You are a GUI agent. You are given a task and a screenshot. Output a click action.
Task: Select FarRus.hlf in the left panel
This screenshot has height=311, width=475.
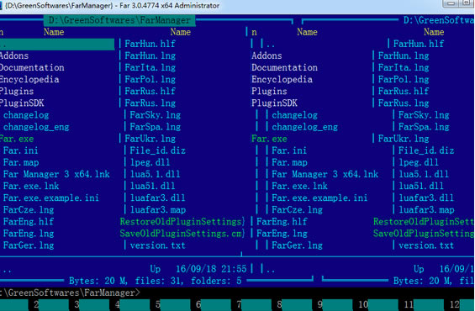pos(150,91)
